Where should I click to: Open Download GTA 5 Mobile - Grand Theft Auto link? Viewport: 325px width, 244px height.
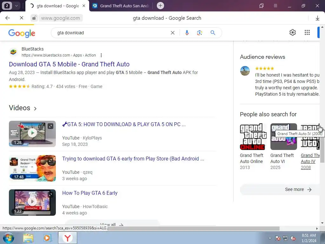(69, 64)
